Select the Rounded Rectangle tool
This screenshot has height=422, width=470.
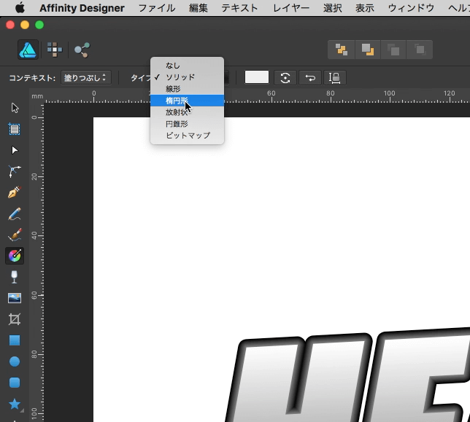(x=15, y=383)
